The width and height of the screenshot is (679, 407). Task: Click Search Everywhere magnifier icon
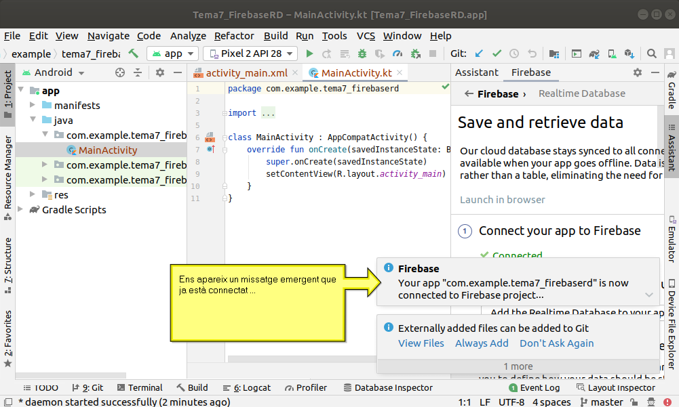651,53
